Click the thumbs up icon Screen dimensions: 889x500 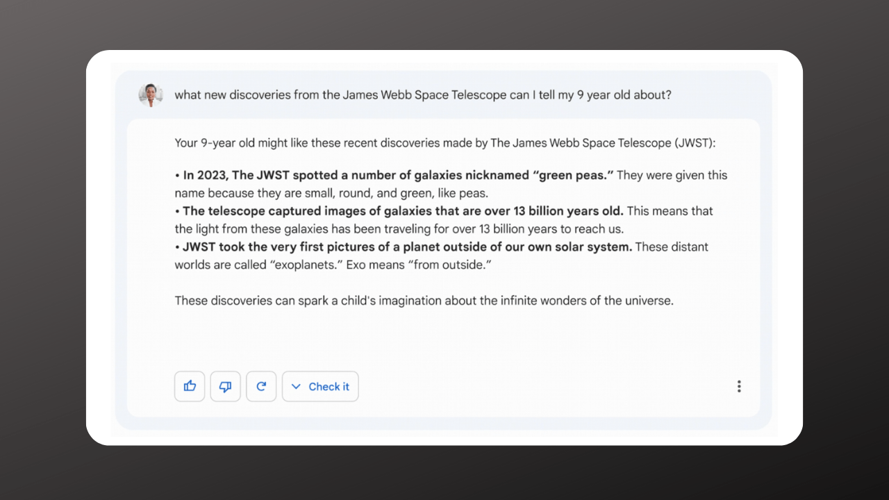[190, 387]
